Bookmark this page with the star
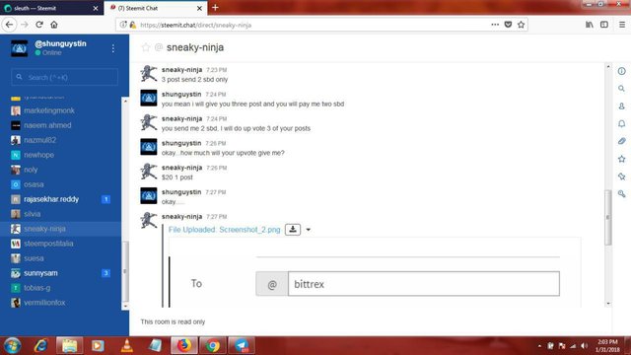Screen dimensions: 631x355 point(522,25)
